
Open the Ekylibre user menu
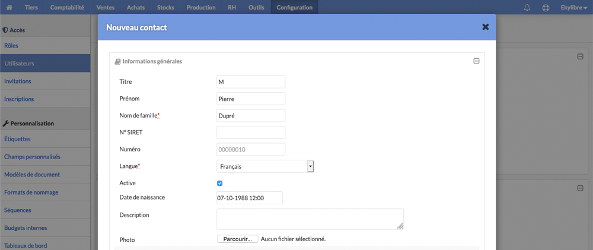[573, 8]
